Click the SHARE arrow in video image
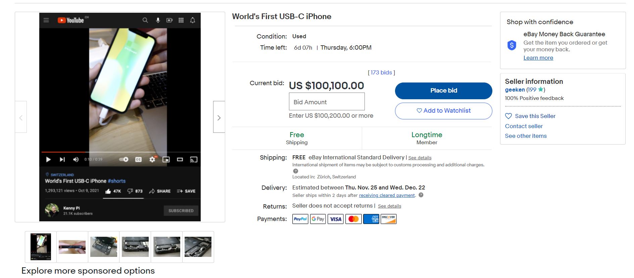634x278 pixels. click(152, 191)
